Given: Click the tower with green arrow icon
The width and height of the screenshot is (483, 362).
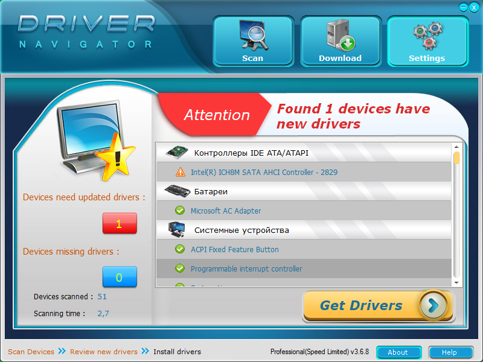Looking at the screenshot, I should click(x=341, y=35).
